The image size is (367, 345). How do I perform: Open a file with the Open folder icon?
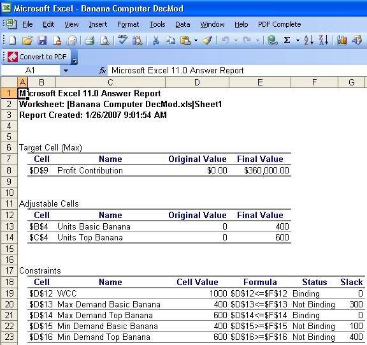point(27,40)
